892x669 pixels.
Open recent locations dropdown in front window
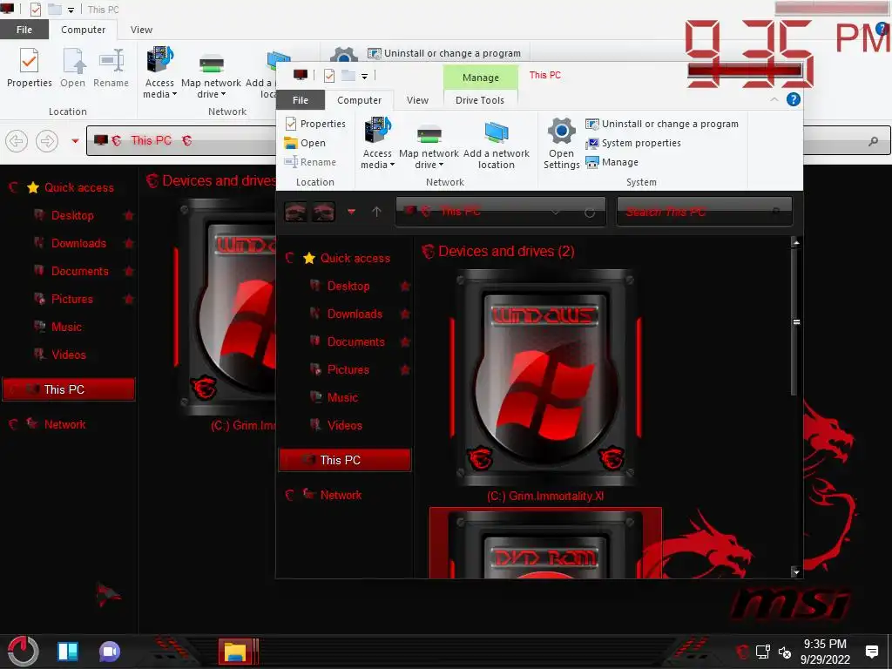click(x=352, y=212)
